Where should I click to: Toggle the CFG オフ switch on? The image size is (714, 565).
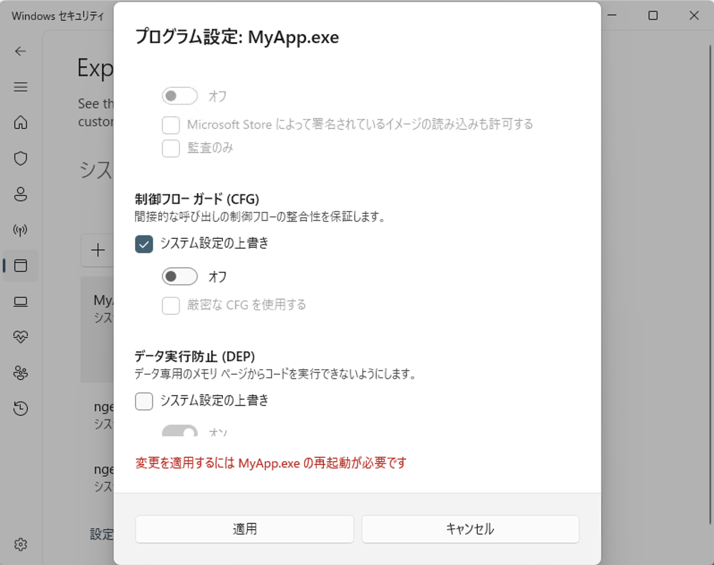[179, 277]
